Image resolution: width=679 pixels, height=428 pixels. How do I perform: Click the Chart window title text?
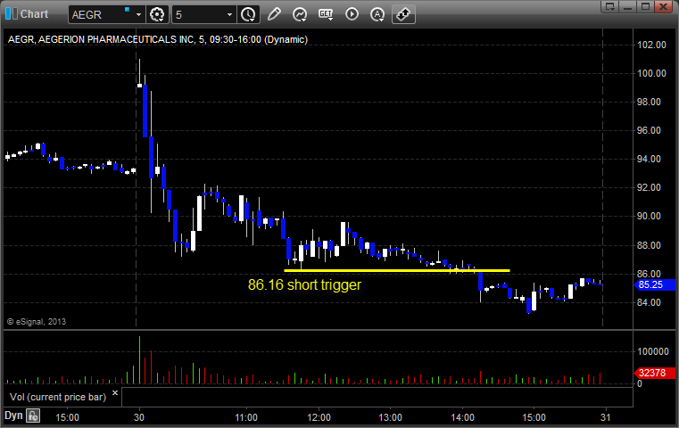(34, 14)
